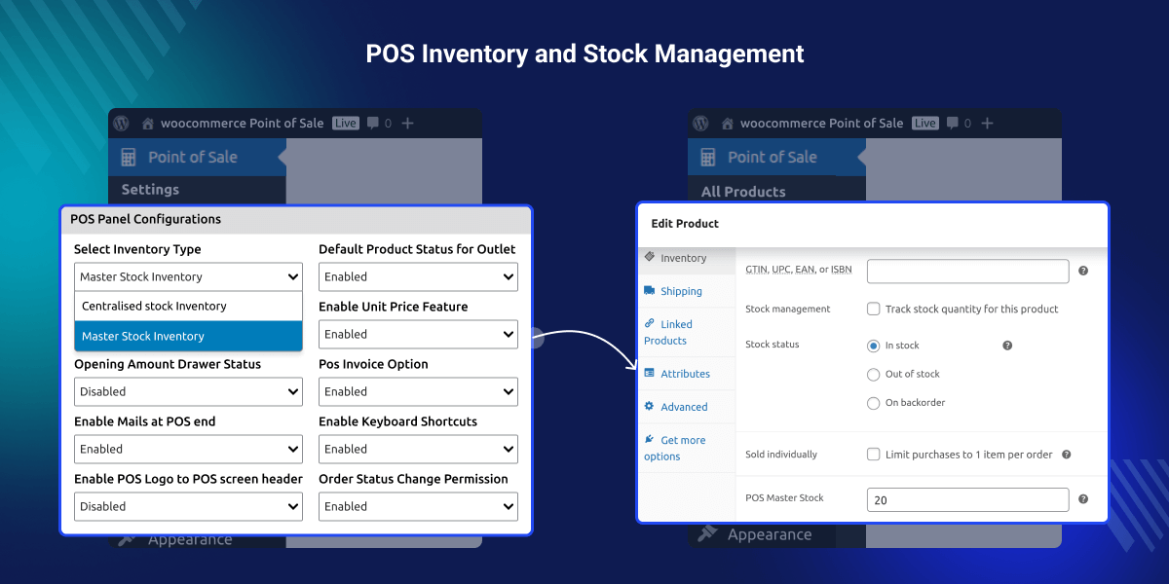The width and height of the screenshot is (1169, 584).
Task: Open comments bubble in right window admin bar
Action: tap(953, 124)
